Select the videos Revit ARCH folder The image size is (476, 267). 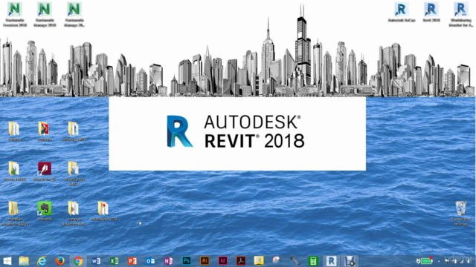(x=74, y=174)
